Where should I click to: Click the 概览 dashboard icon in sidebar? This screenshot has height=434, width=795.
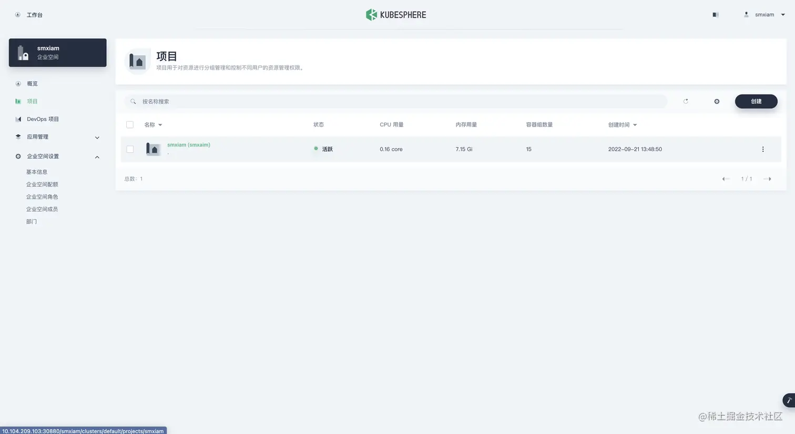(18, 83)
